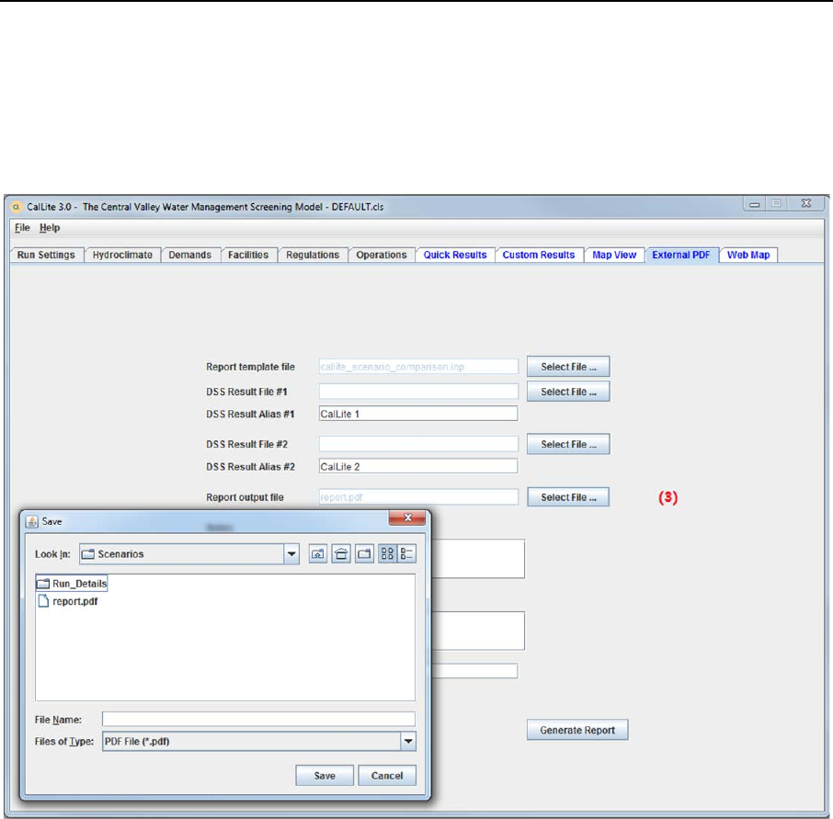
Task: Switch to the Operations tab
Action: [382, 255]
